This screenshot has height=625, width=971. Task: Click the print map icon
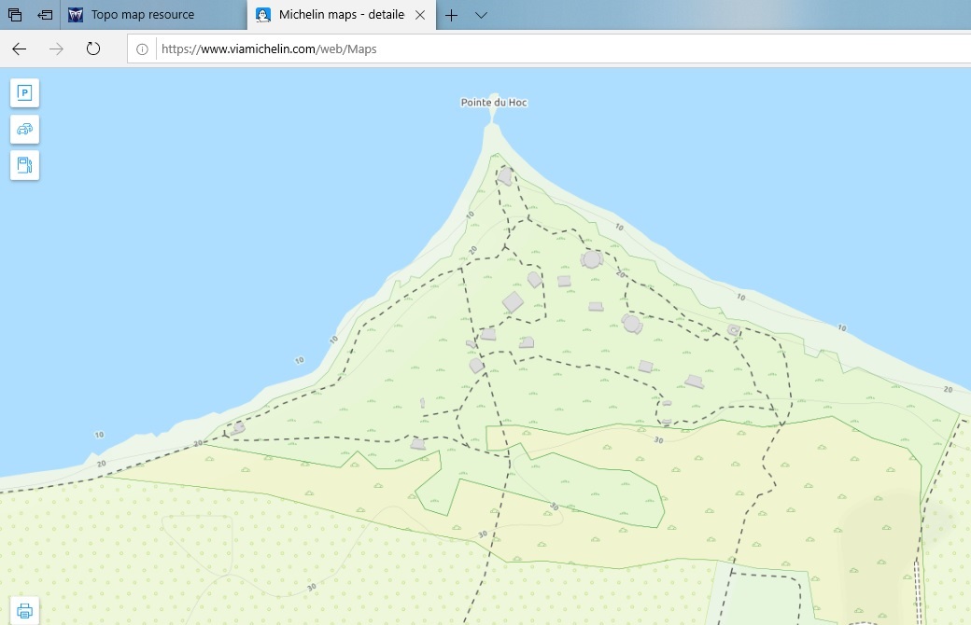click(25, 611)
